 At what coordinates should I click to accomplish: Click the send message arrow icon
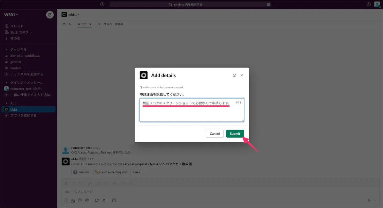(369, 200)
